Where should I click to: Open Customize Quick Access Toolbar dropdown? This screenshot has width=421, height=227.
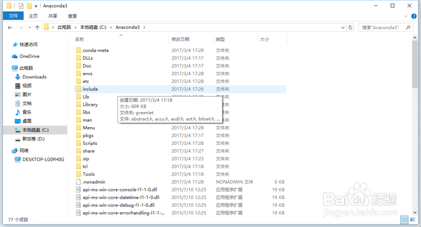(x=36, y=6)
